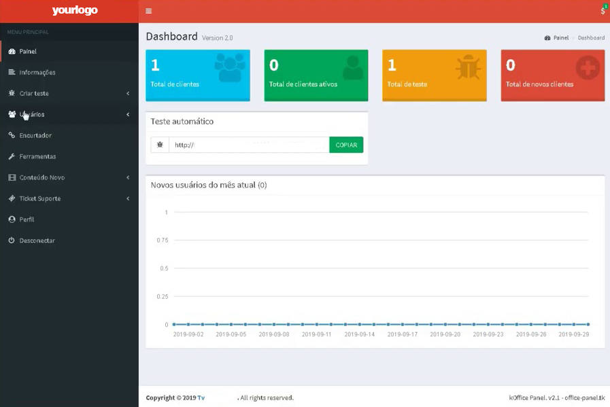Screen dimensions: 610x407
Task: Click the Painel breadcrumb link
Action: [x=560, y=38]
